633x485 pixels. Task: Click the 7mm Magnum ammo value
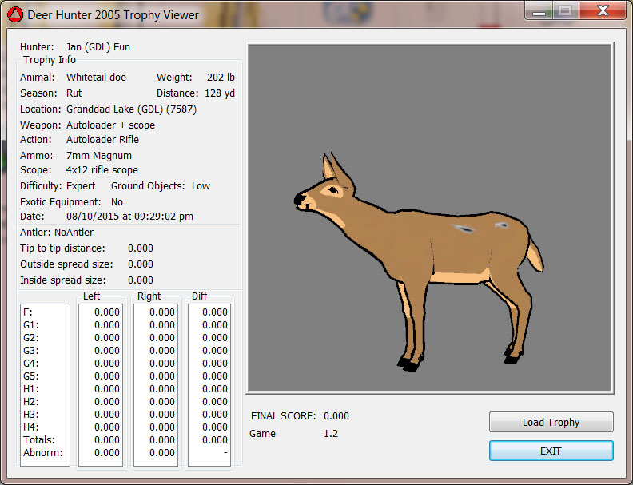coord(99,156)
